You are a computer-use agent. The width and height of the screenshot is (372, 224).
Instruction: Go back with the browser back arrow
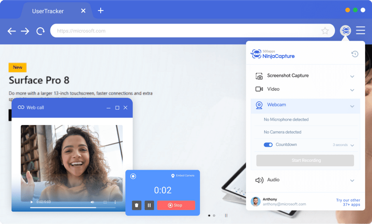[x=11, y=31]
